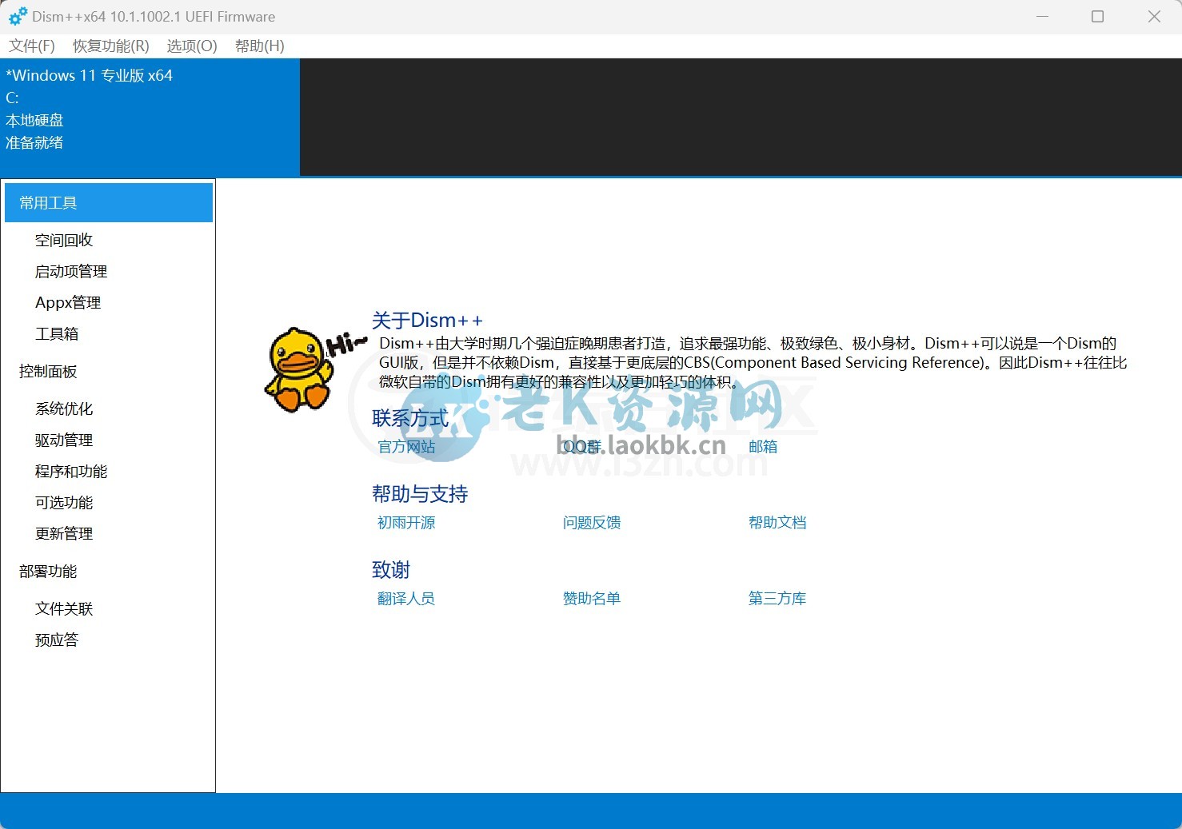
Task: Click the 本地硬盘 label
Action: [x=34, y=120]
